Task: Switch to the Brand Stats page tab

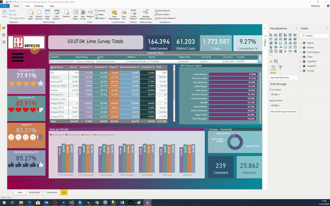Action: pos(35,192)
